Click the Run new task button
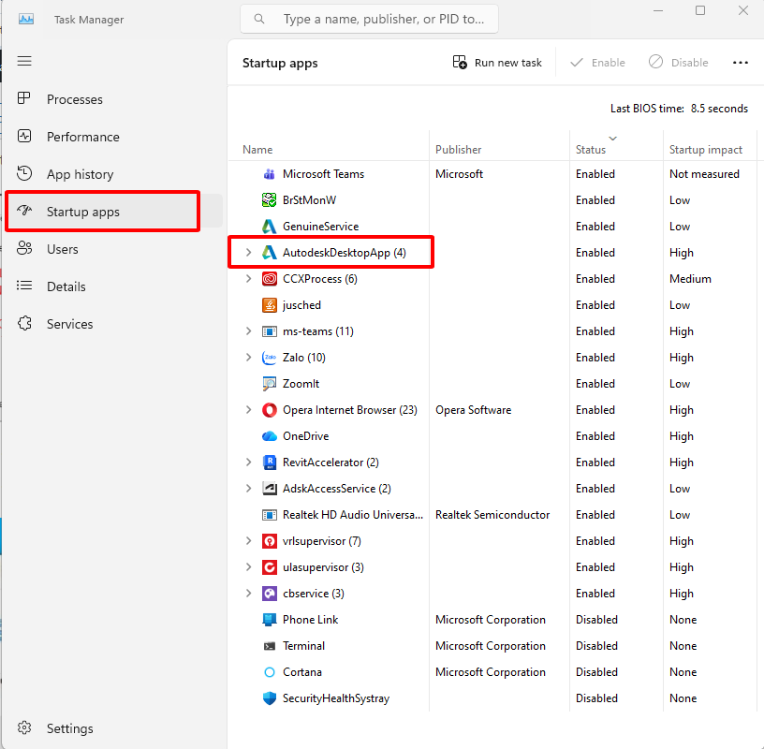The height and width of the screenshot is (749, 764). coord(497,63)
